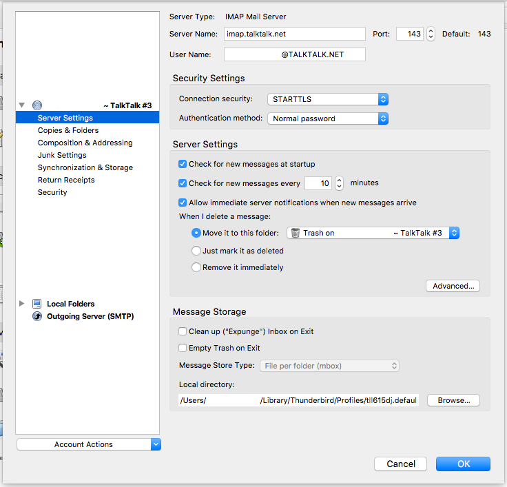Collapse the TalkTalk #3 account tree
This screenshot has width=507, height=487.
[22, 105]
